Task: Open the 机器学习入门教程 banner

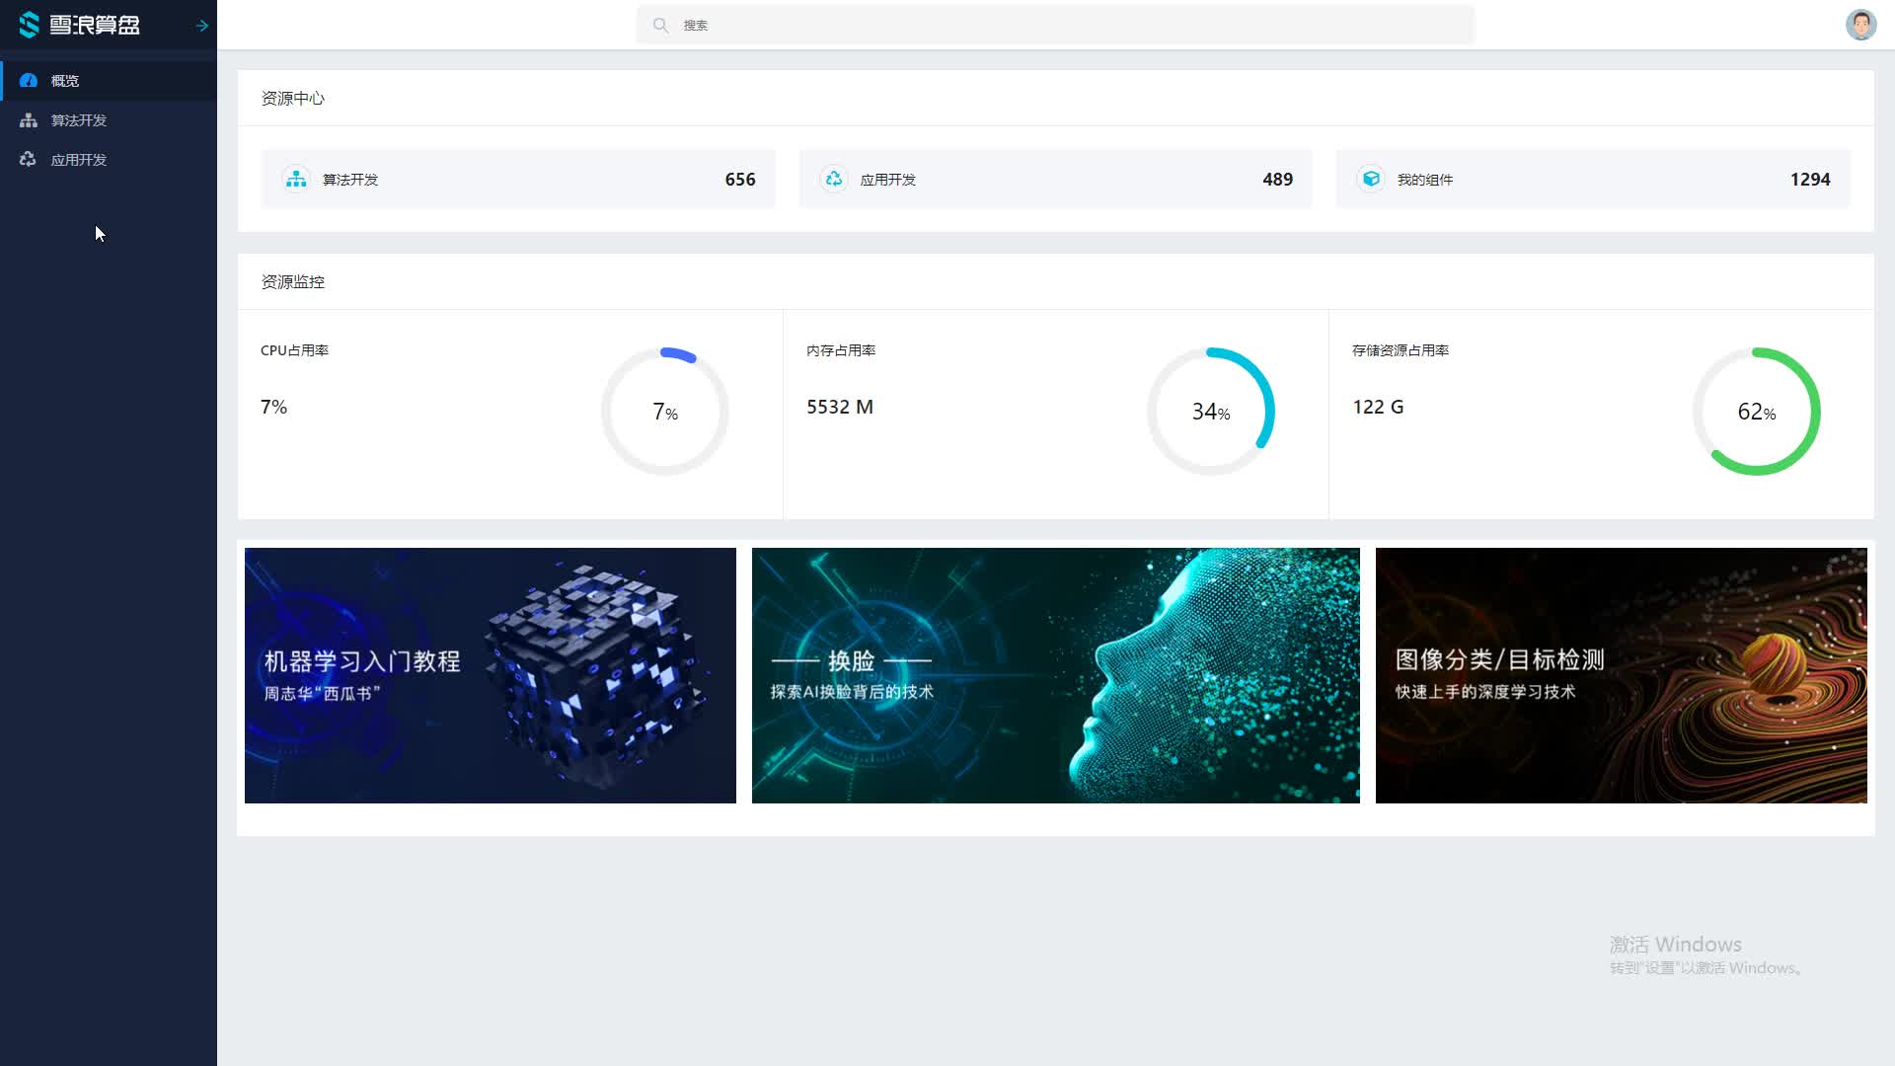Action: click(490, 675)
